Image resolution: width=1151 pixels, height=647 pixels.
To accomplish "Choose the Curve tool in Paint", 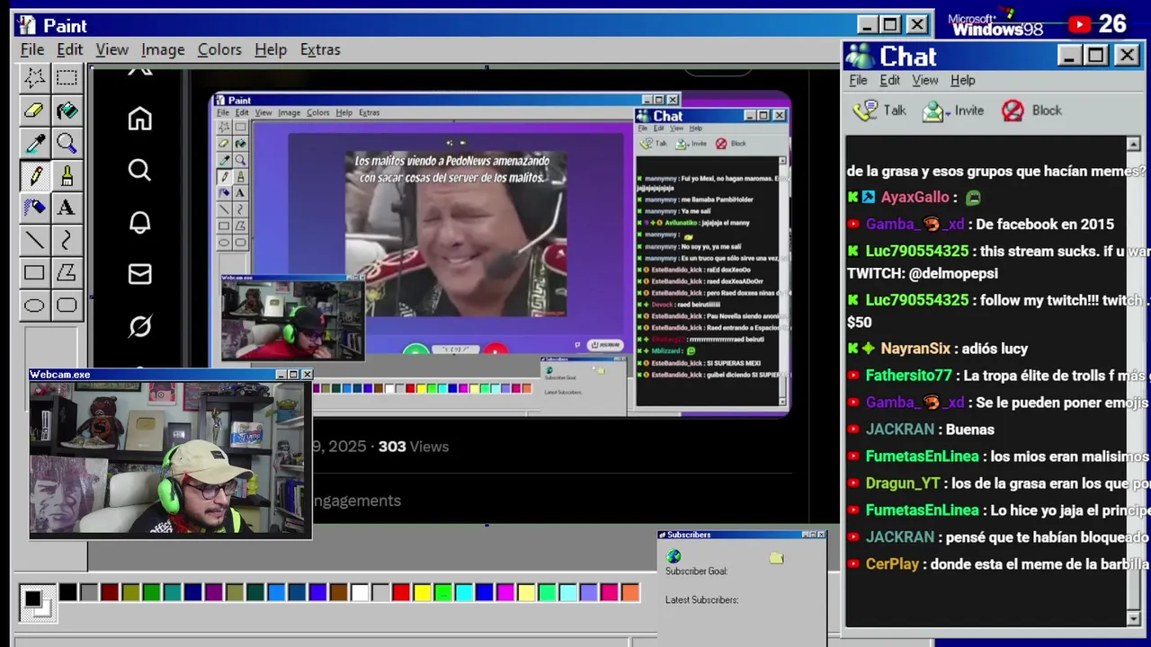I will click(x=67, y=240).
